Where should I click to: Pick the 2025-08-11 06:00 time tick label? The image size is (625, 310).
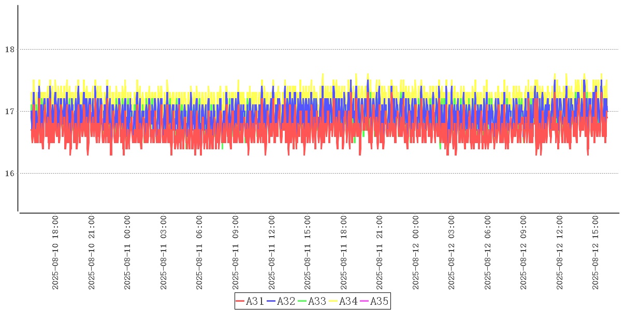[199, 253]
